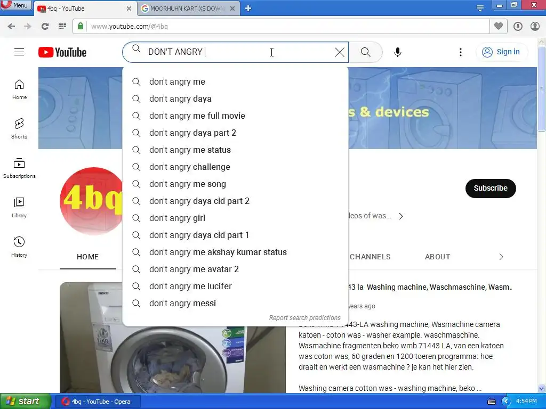Click the Sign in button

point(501,52)
